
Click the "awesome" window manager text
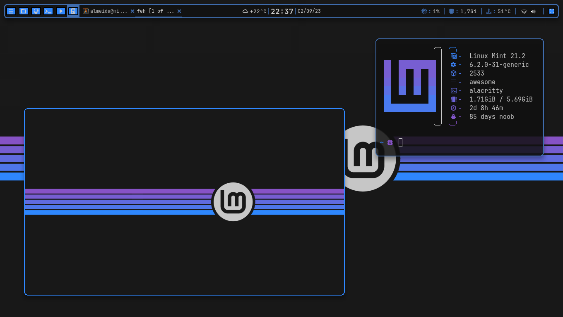pyautogui.click(x=482, y=82)
